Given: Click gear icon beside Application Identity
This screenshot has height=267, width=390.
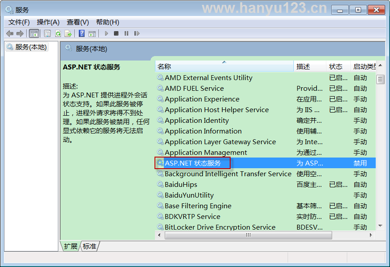Looking at the screenshot, I should (x=160, y=120).
